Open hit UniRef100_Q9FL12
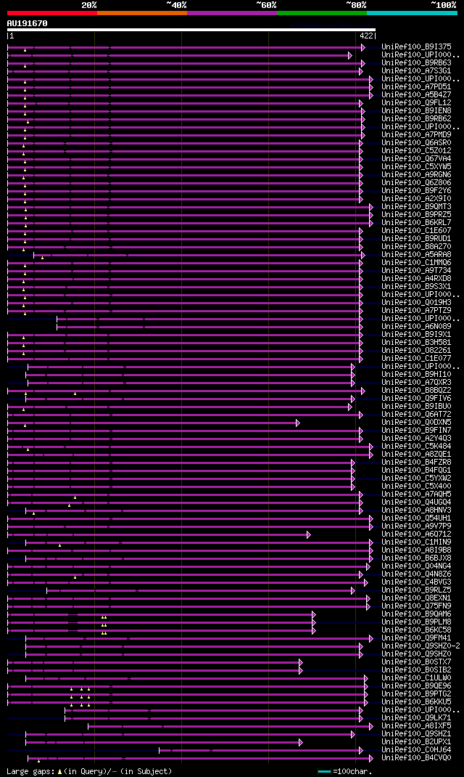Image resolution: width=464 pixels, height=777 pixels. (x=416, y=102)
